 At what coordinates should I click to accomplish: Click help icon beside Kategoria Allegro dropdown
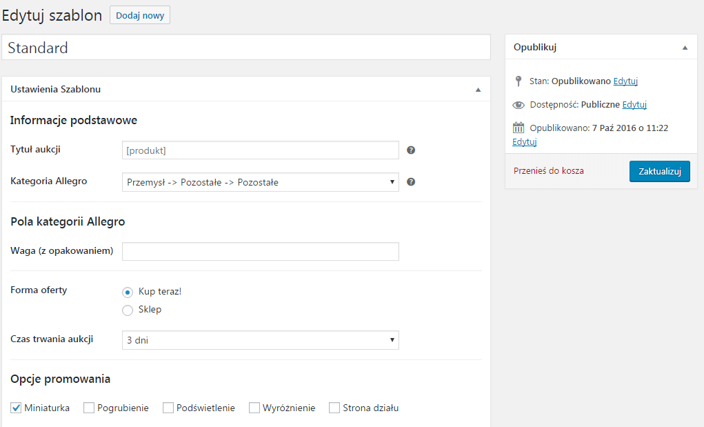[411, 182]
